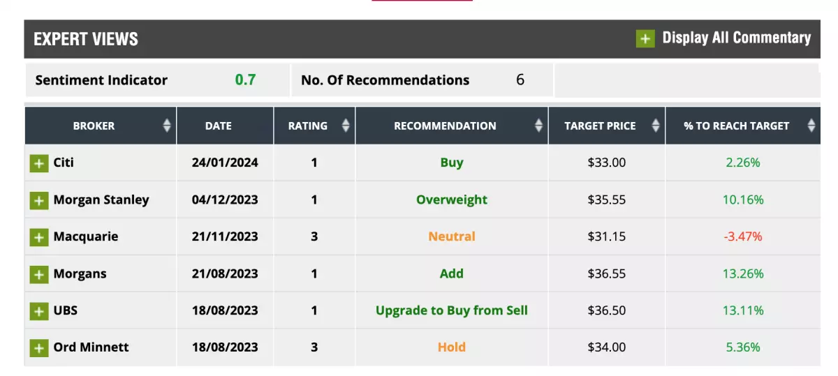The image size is (838, 376).
Task: Sort by % To Reach Target arrows
Action: pyautogui.click(x=811, y=126)
